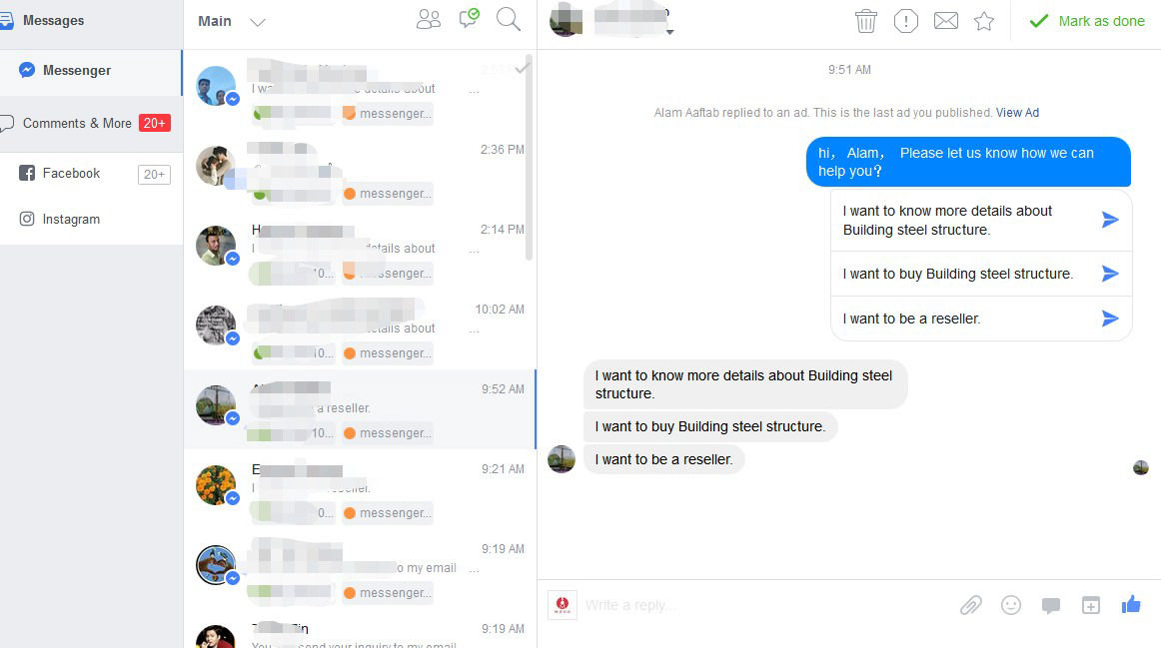Viewport: 1161px width, 648px height.
Task: Mark conversation as spam with exclamation icon
Action: pyautogui.click(x=905, y=21)
